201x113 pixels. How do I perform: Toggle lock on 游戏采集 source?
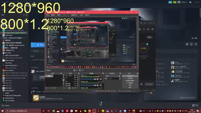pyautogui.click(x=77, y=84)
